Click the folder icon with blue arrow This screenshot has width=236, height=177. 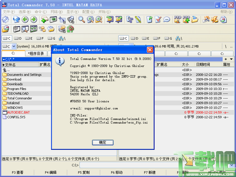tap(195, 20)
